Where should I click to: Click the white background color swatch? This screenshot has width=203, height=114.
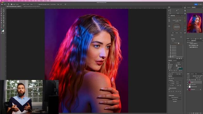pyautogui.click(x=3, y=31)
